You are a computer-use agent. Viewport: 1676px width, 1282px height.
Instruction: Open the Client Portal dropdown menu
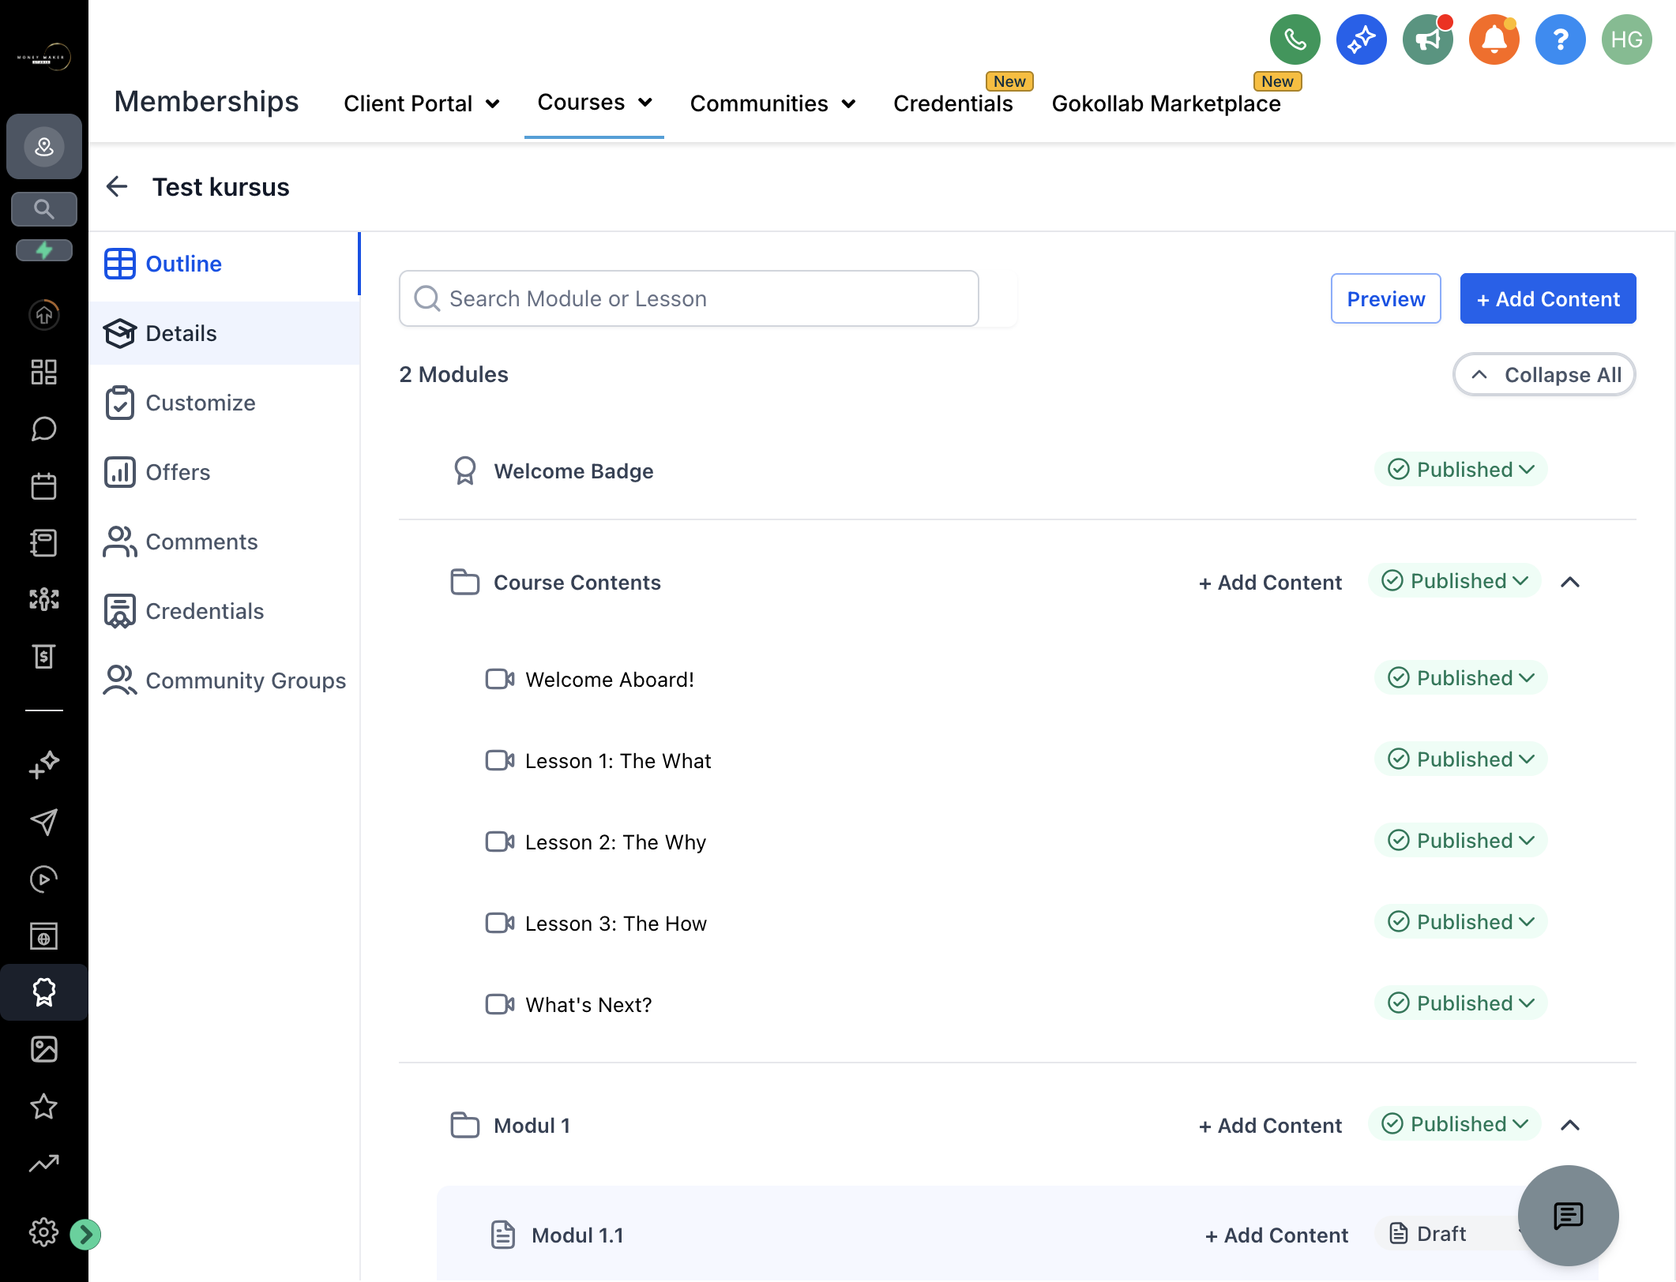coord(422,103)
